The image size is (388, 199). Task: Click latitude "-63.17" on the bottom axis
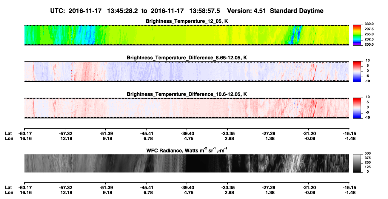(25, 187)
